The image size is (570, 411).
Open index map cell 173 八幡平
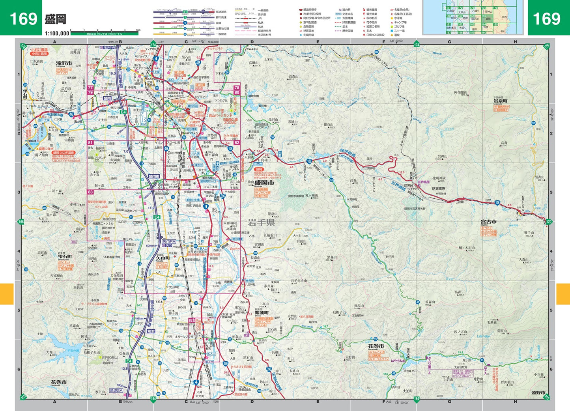[x=476, y=11]
